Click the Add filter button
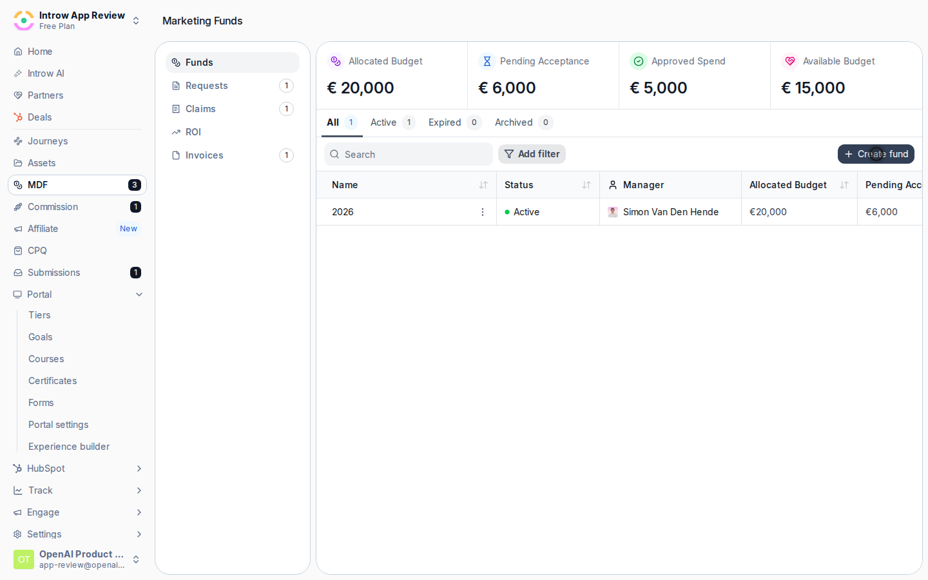 coord(532,154)
